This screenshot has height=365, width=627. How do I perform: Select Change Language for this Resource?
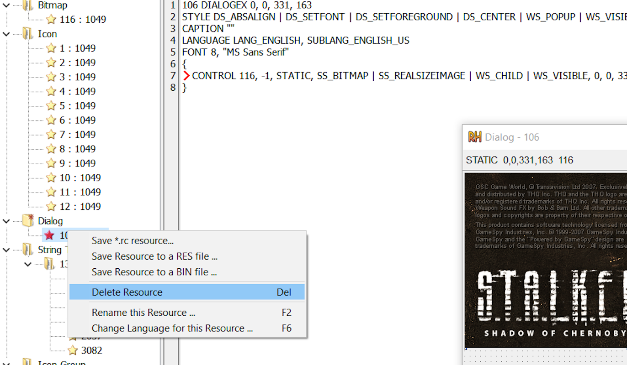(x=187, y=328)
